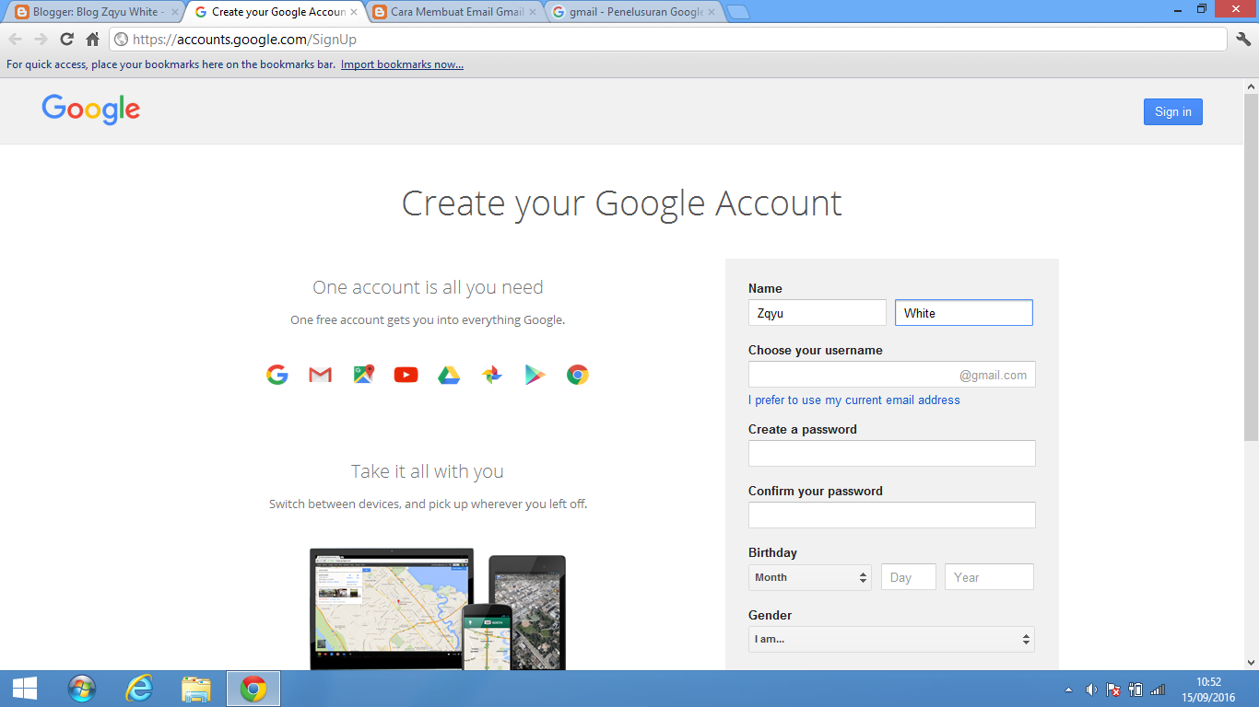Click the Chrome product icon
The image size is (1259, 707).
[x=578, y=375]
